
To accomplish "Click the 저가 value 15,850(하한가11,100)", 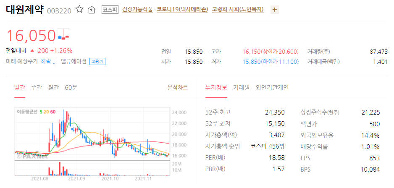I will (x=271, y=62).
